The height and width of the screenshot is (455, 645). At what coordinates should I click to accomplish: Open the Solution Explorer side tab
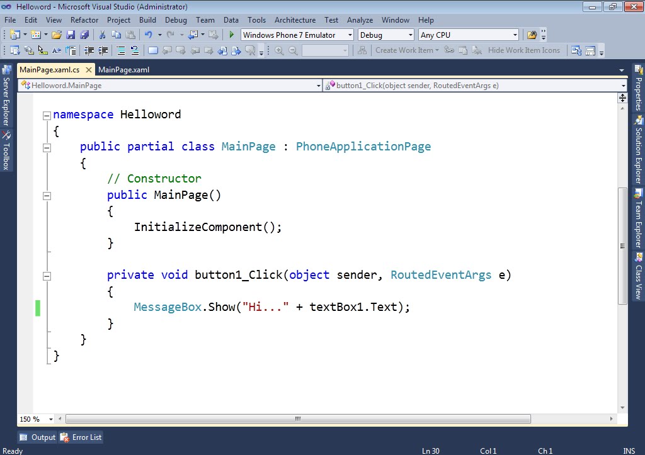(639, 150)
